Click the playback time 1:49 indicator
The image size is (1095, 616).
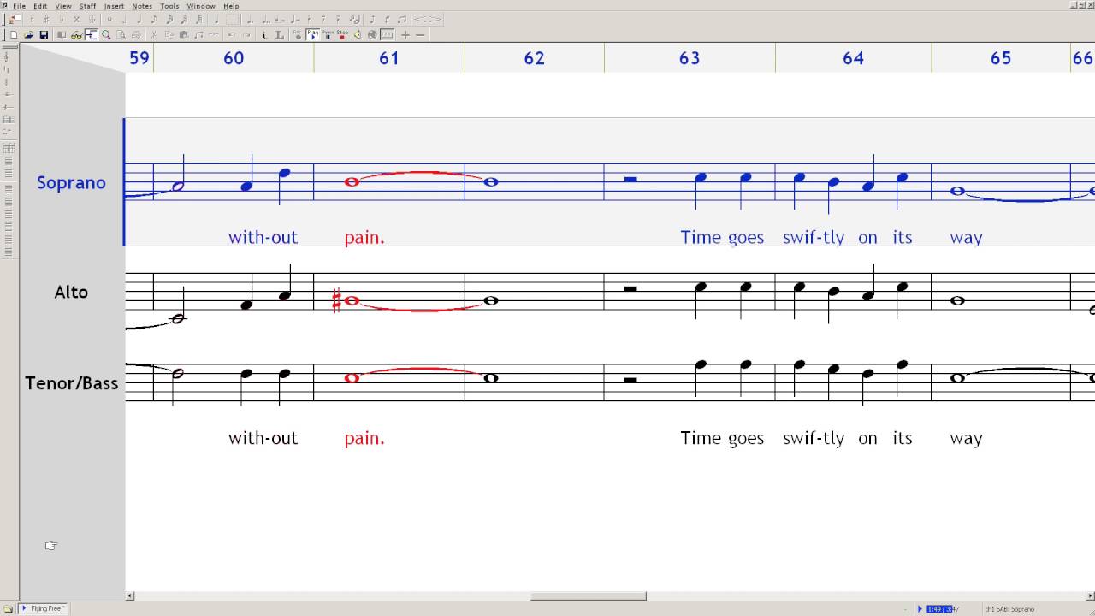click(x=941, y=609)
